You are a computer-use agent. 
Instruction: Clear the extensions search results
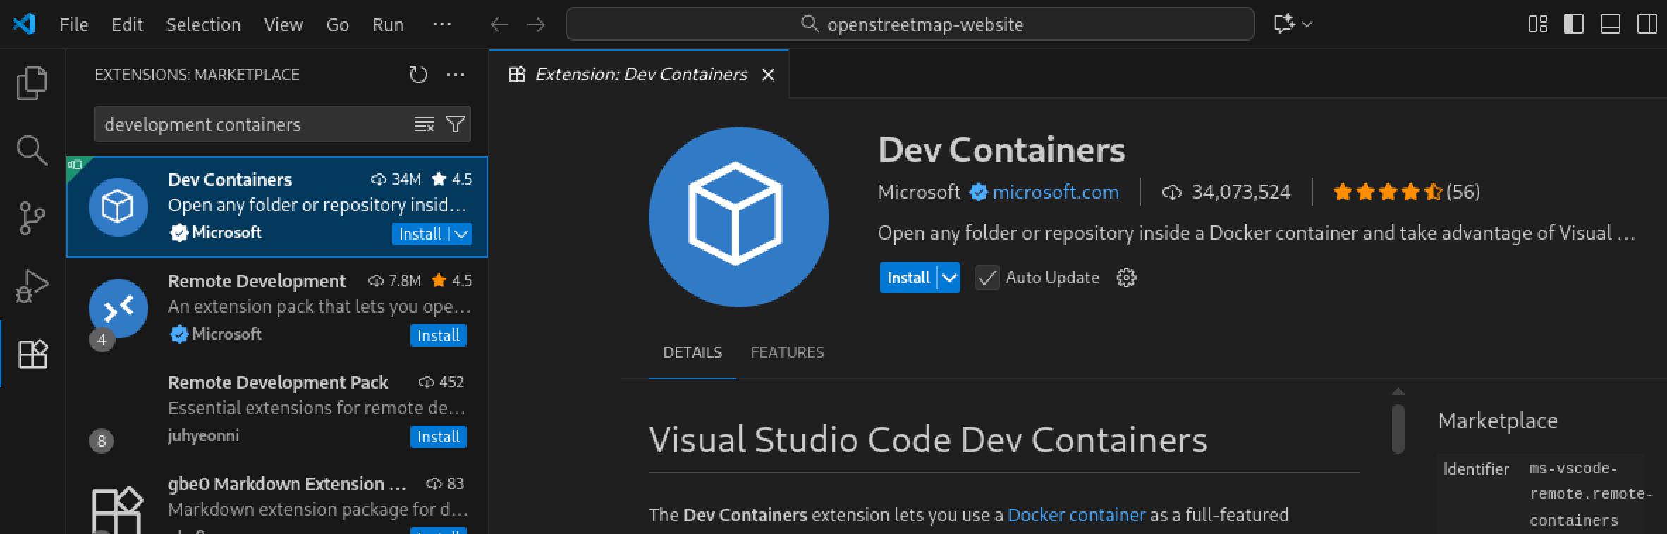click(x=424, y=125)
